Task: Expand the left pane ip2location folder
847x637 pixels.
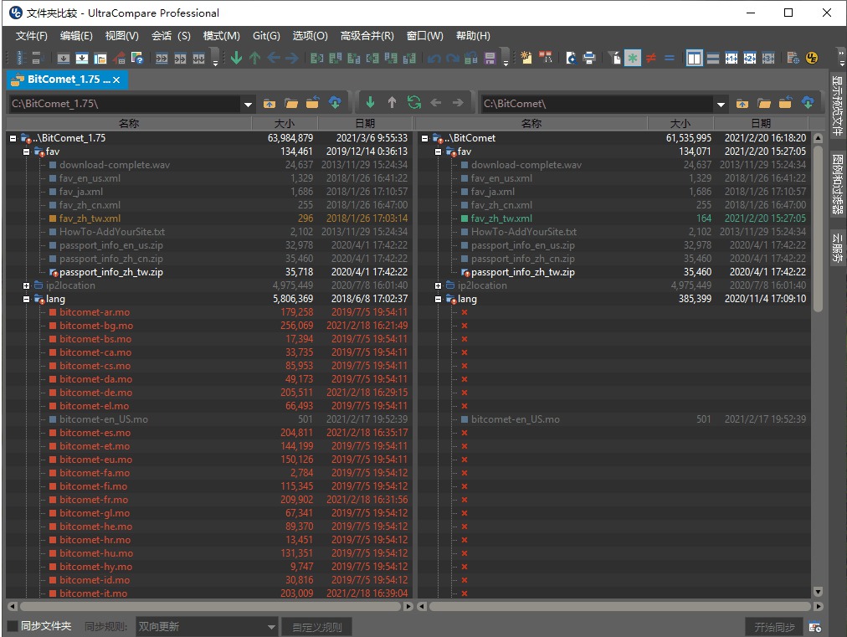Action: point(26,285)
